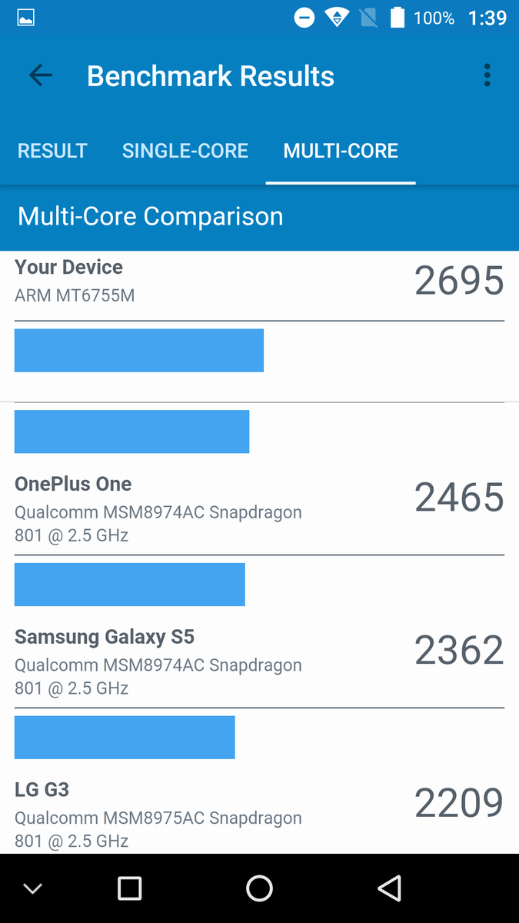Switch to the SINGLE-CORE tab
Viewport: 519px width, 923px height.
pos(185,151)
